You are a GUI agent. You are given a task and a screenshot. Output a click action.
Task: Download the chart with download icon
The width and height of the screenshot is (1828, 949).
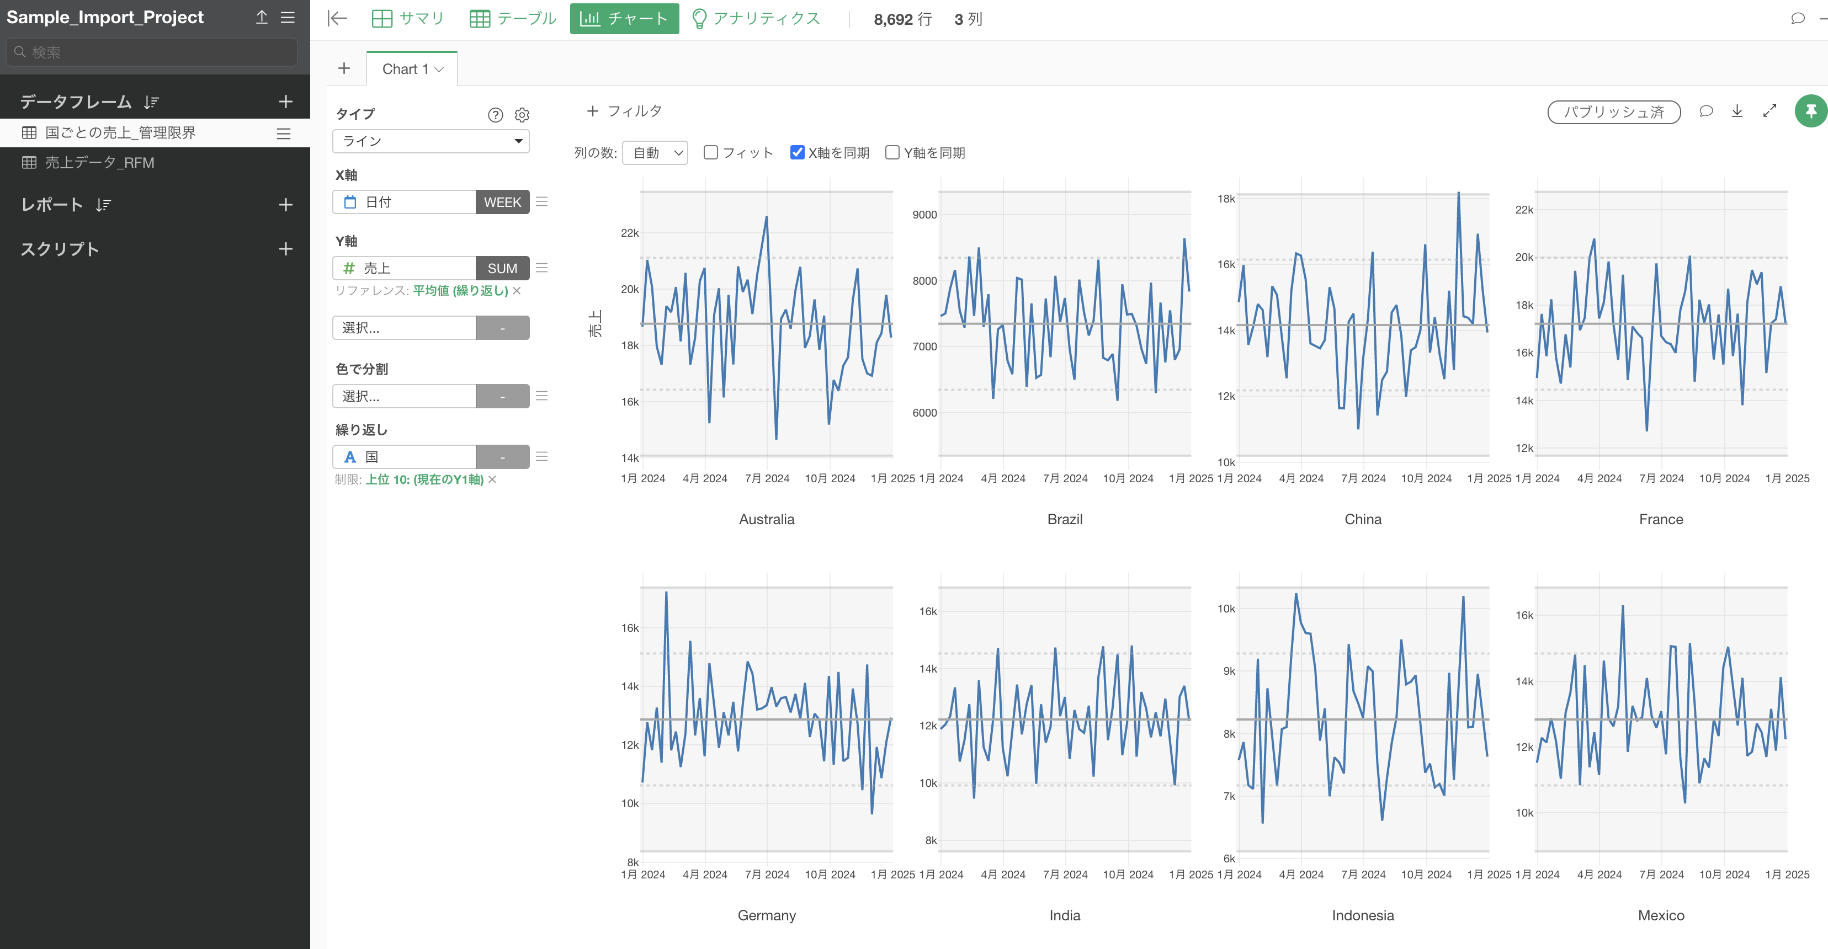click(1736, 111)
